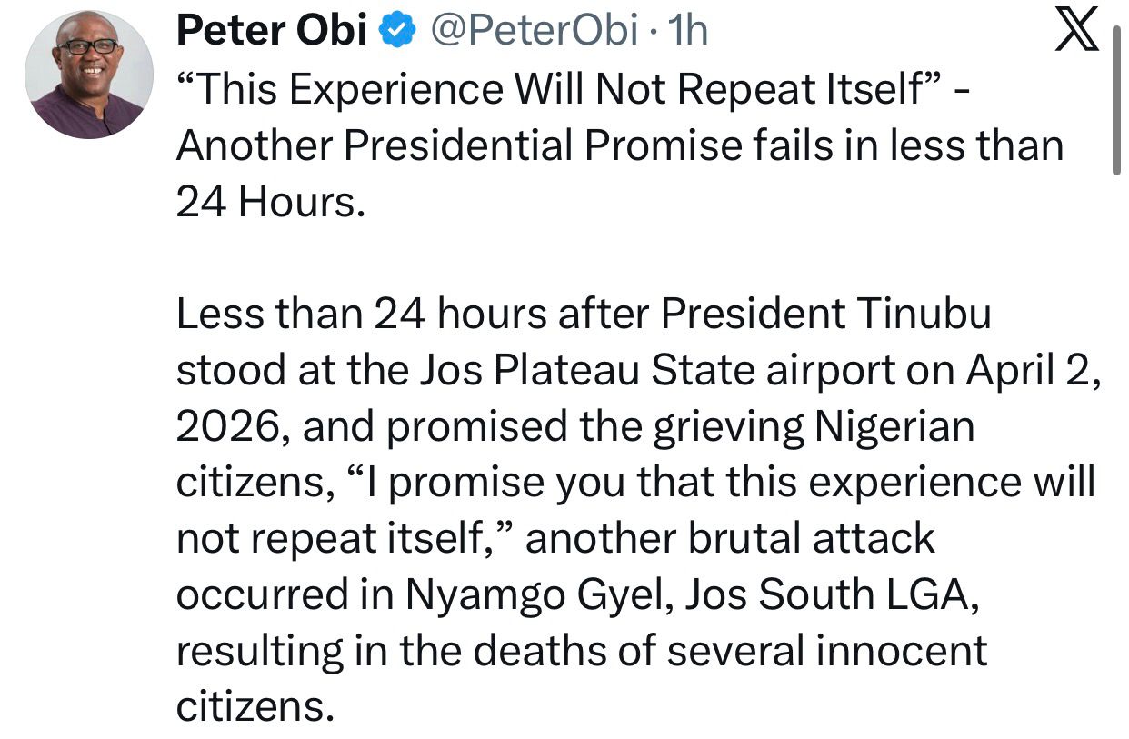Click the profile avatar showing Peter Obi

pyautogui.click(x=88, y=73)
